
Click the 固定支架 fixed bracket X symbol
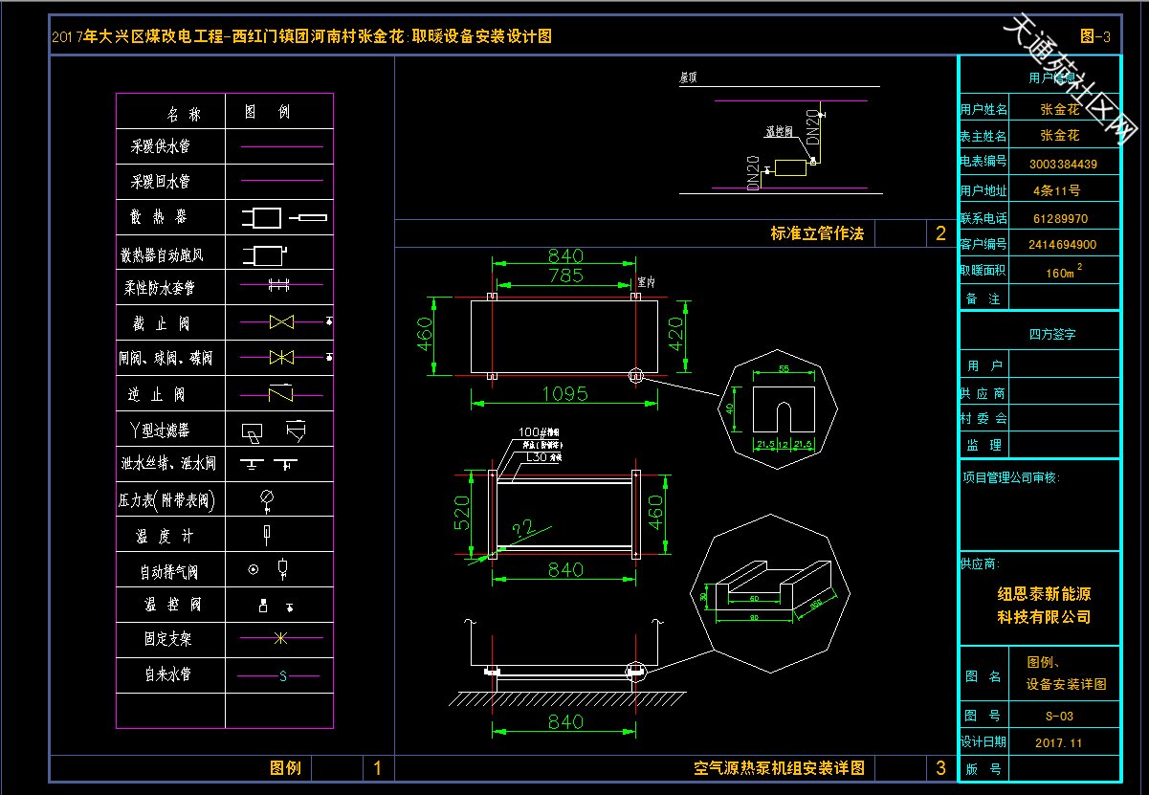[280, 638]
